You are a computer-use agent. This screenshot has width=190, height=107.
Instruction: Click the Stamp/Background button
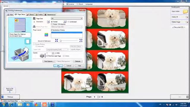[x=64, y=61]
